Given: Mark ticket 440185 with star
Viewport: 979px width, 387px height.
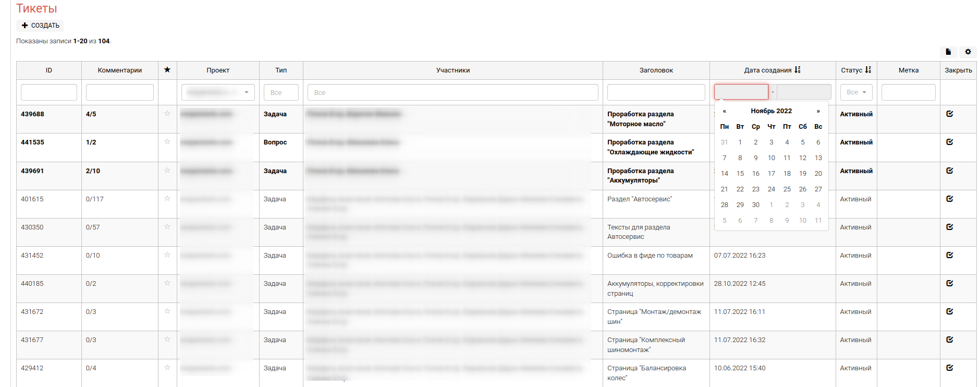Looking at the screenshot, I should 167,283.
